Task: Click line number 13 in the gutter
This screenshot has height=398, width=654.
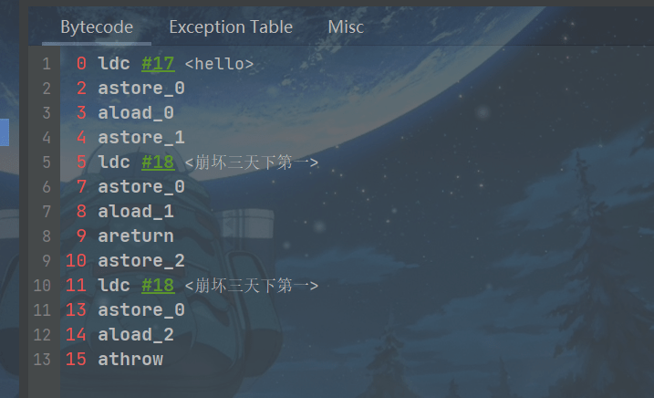Action: pos(41,360)
